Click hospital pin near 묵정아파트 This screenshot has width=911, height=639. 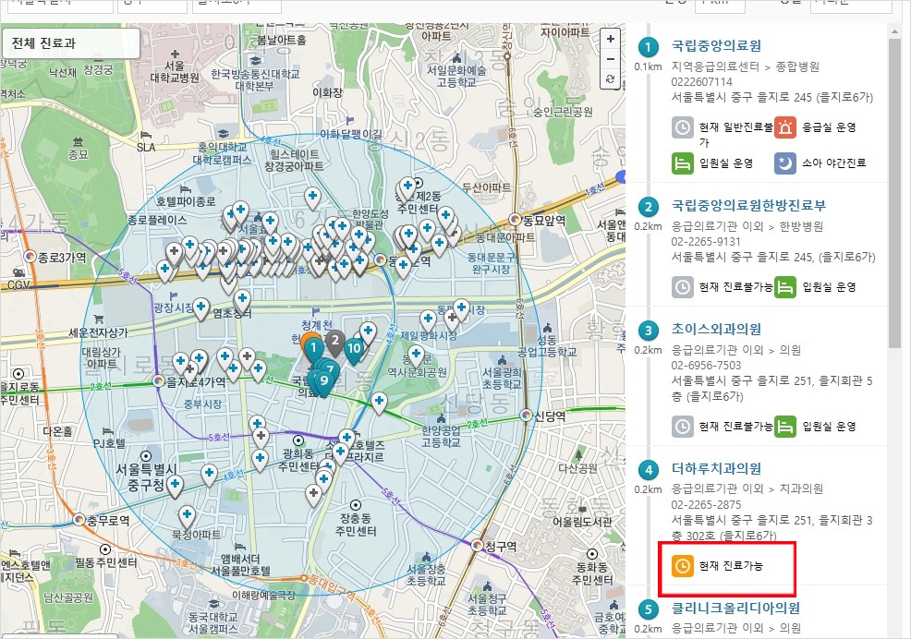(187, 516)
